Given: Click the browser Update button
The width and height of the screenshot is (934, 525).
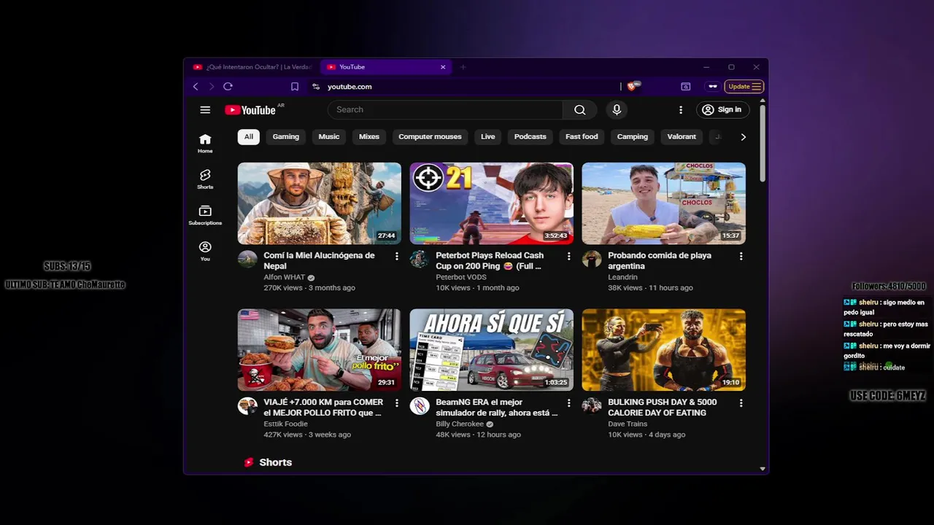Looking at the screenshot, I should coord(744,86).
